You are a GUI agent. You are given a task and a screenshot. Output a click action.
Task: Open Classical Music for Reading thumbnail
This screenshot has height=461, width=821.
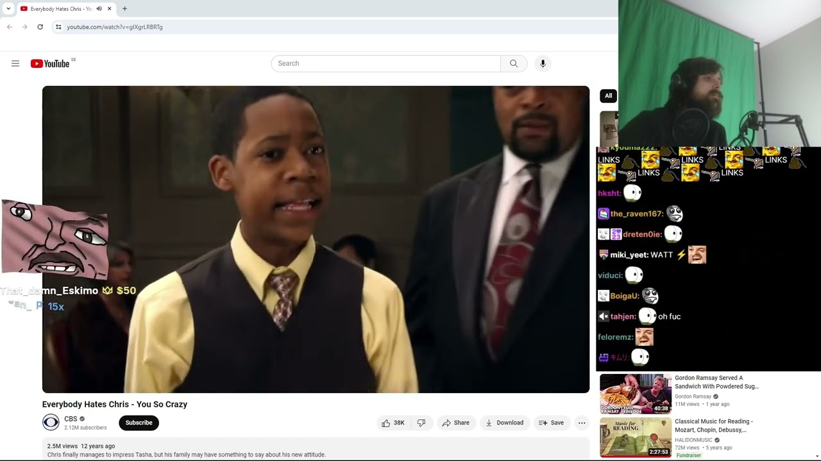click(x=636, y=437)
